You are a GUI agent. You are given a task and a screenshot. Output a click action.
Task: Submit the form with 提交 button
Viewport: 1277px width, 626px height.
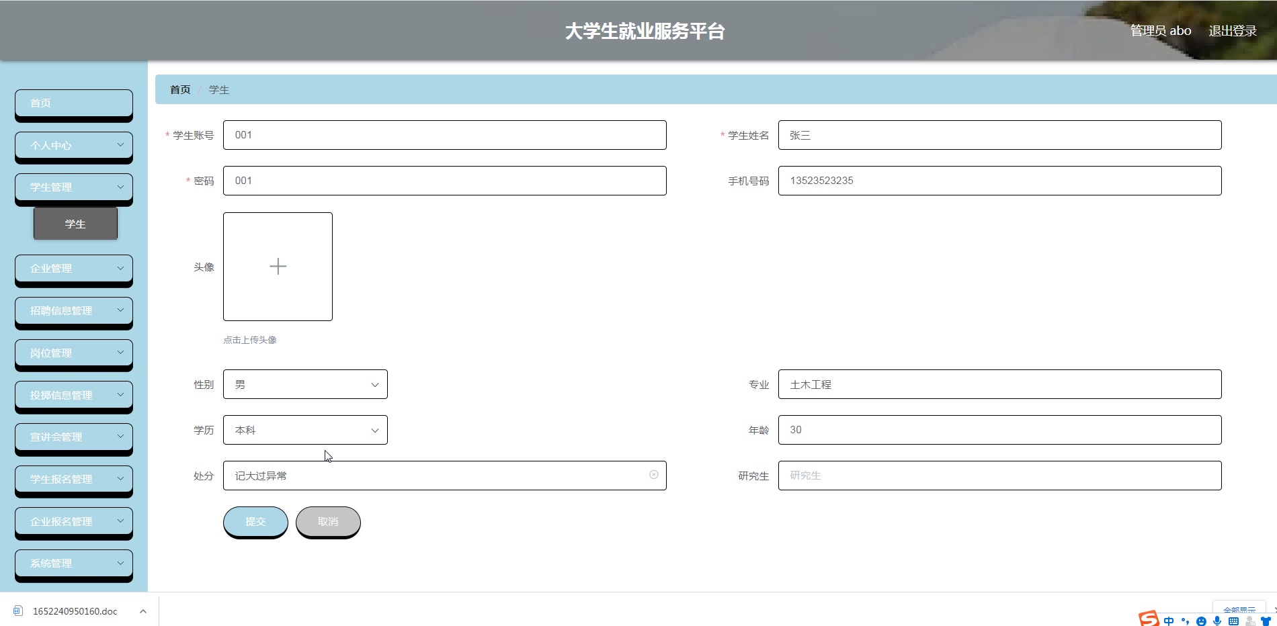pos(255,521)
